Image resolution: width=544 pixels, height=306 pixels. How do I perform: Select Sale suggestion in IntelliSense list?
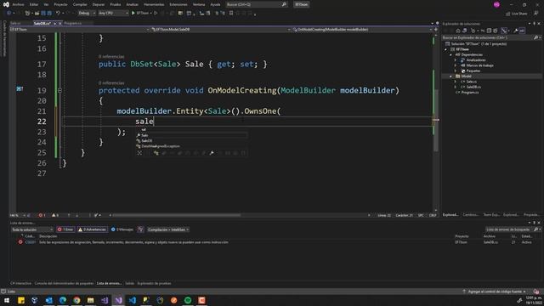pyautogui.click(x=191, y=135)
